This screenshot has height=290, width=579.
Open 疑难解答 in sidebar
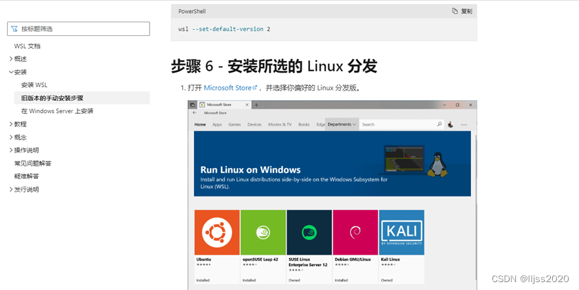tap(27, 176)
